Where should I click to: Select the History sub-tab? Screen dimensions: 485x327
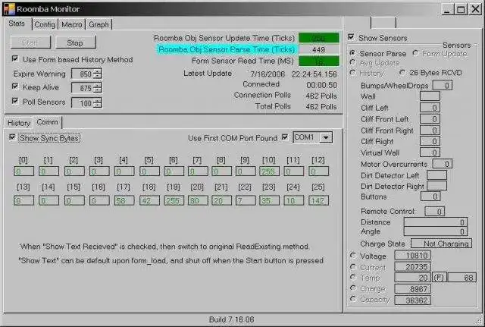point(19,123)
